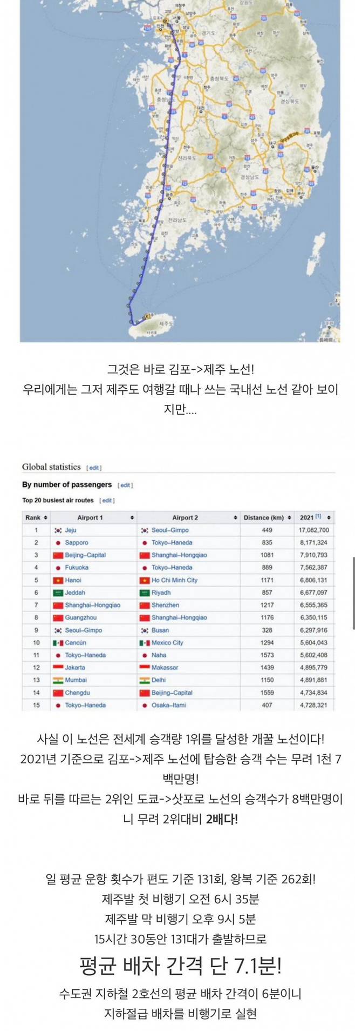Click the Mexico flag next to Cancún
The width and height of the screenshot is (355, 1031).
[x=58, y=643]
